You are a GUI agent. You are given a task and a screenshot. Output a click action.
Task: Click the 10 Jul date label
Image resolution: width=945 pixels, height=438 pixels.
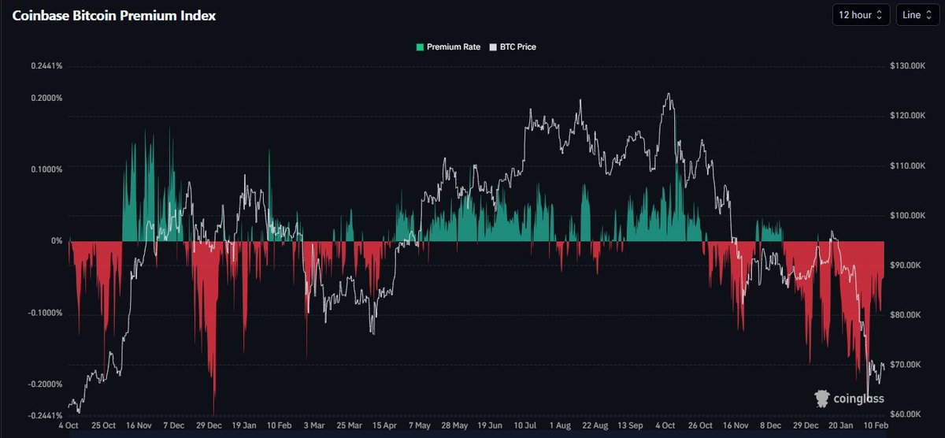[525, 425]
